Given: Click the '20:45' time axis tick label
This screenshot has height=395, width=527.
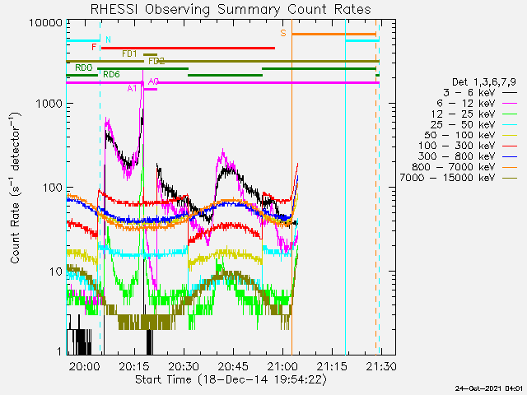Looking at the screenshot, I should pyautogui.click(x=233, y=366).
